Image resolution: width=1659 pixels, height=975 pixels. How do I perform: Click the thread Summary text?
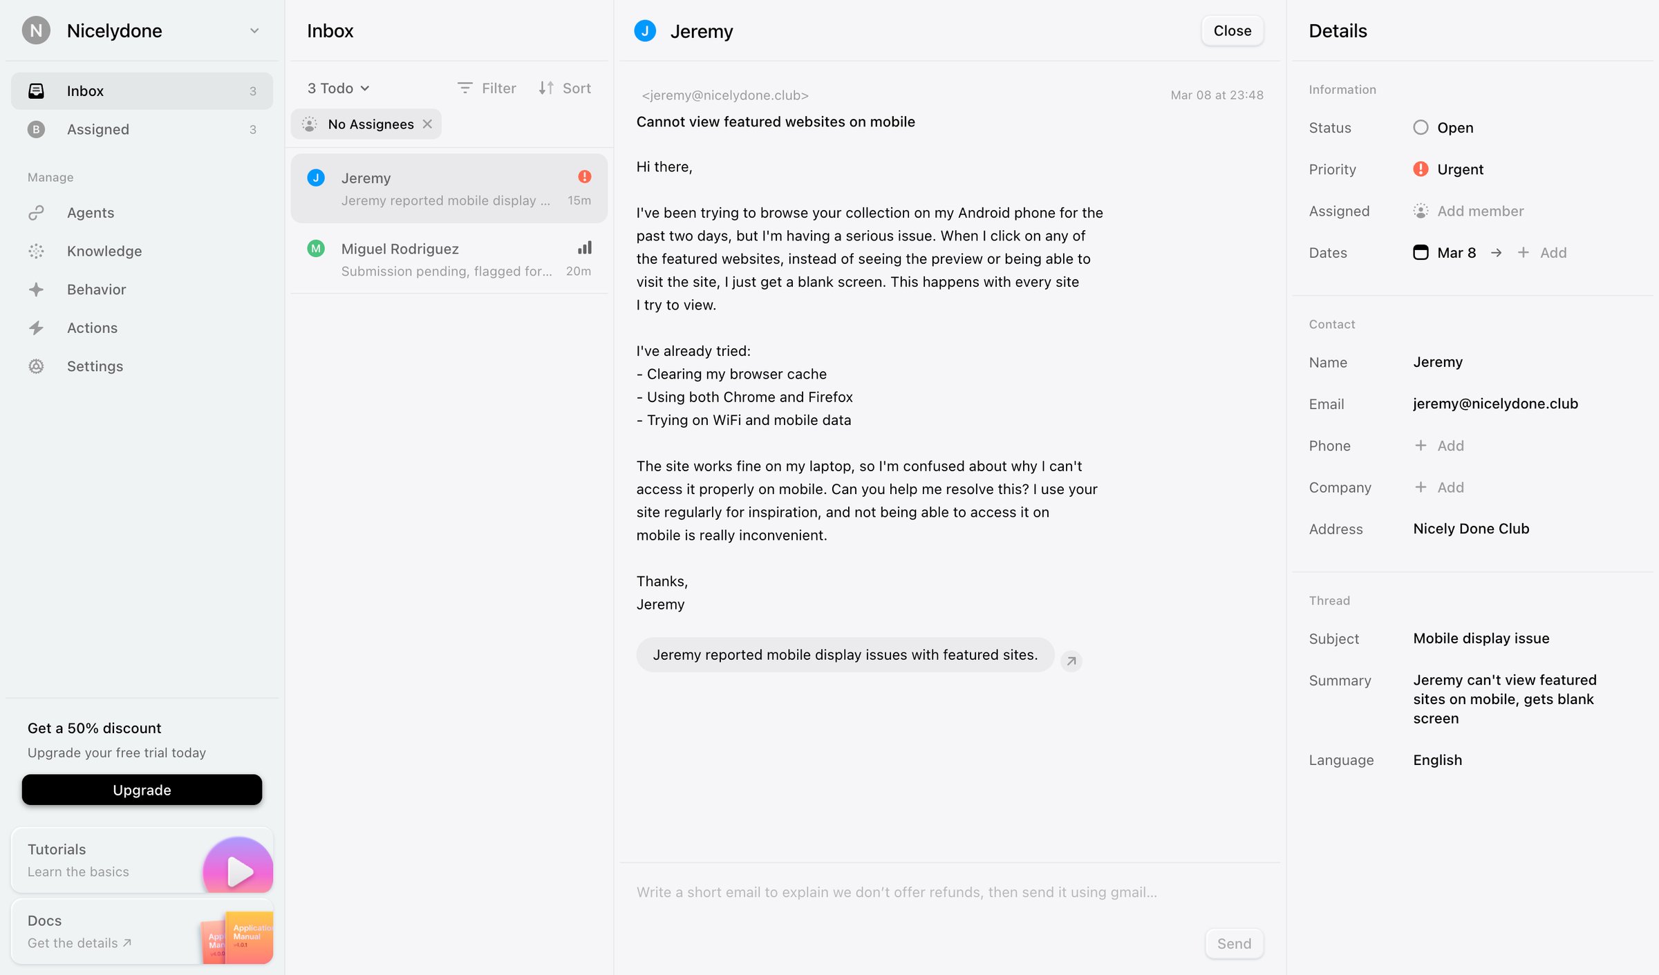click(x=1505, y=699)
